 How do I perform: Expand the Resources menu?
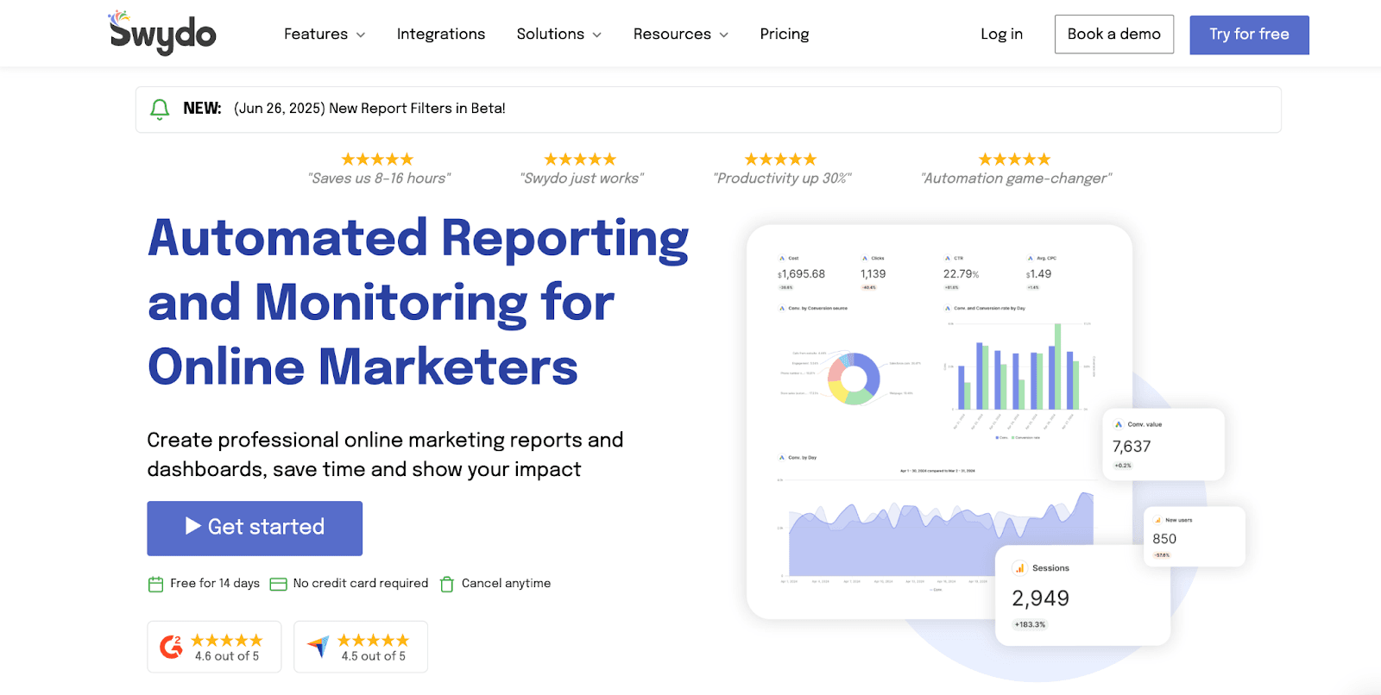point(680,34)
